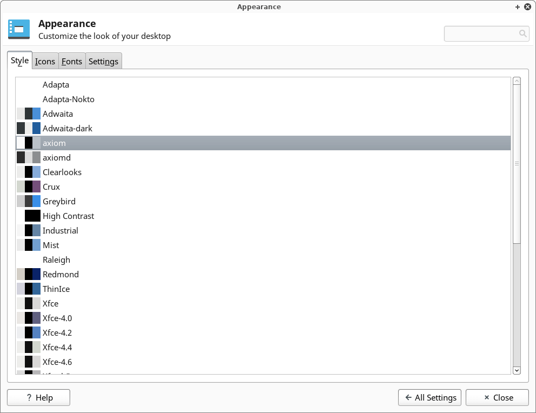The height and width of the screenshot is (413, 536).
Task: Click Greybird theme color preview
Action: tap(29, 201)
